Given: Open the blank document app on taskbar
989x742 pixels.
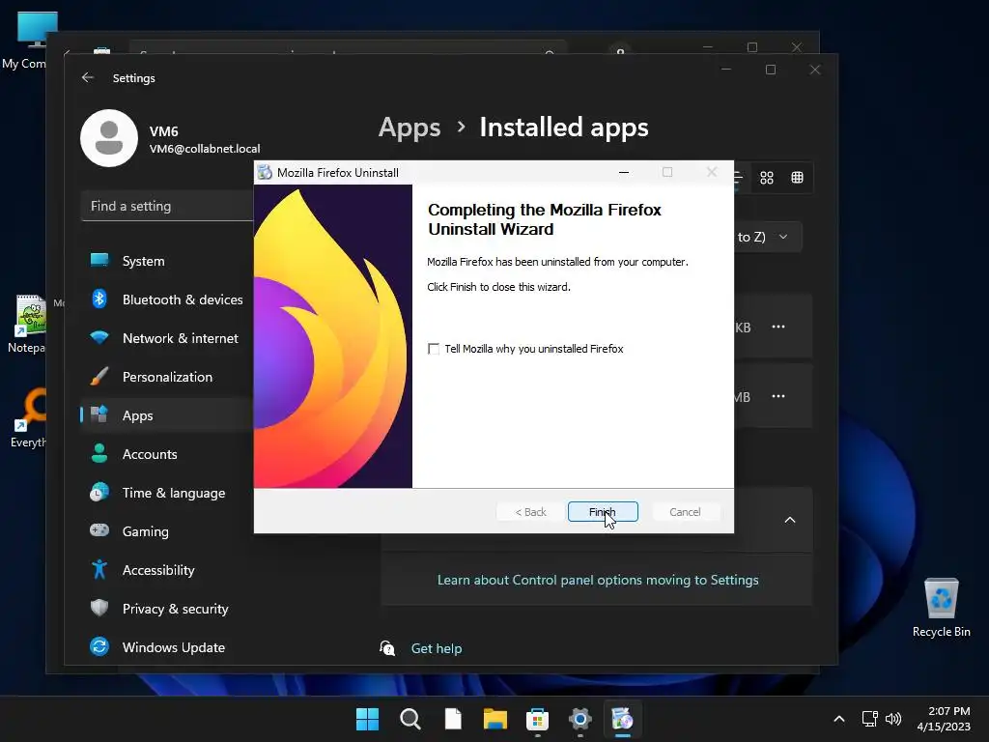Looking at the screenshot, I should (453, 719).
